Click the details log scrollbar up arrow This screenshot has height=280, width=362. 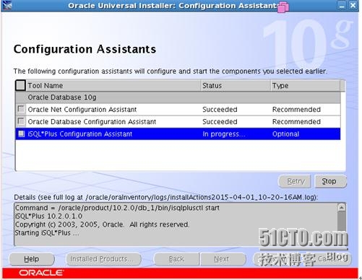341,207
